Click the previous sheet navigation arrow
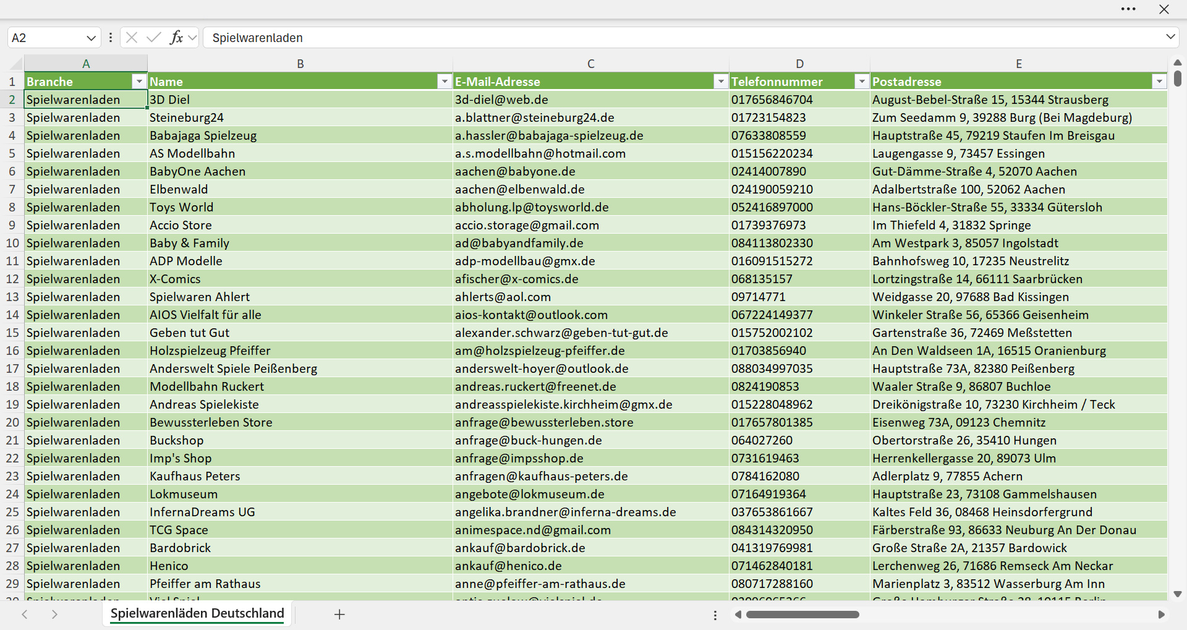The width and height of the screenshot is (1187, 630). coord(25,614)
